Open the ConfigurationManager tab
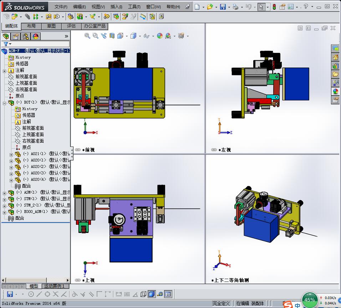Image resolution: width=341 pixels, height=308 pixels. (25, 36)
